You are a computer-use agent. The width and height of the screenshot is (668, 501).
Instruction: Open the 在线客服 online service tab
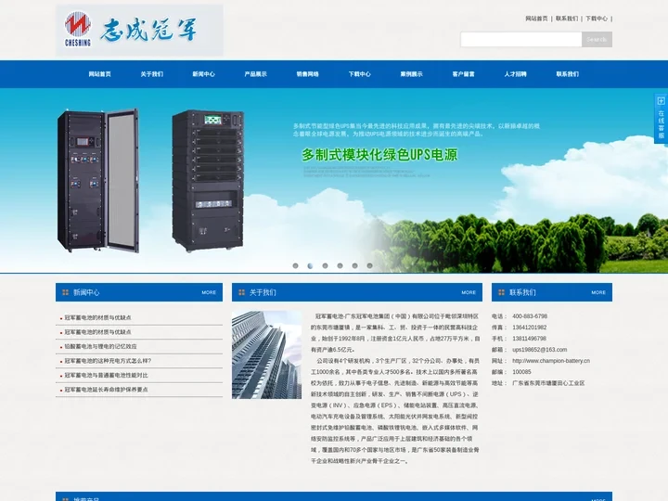click(x=661, y=119)
